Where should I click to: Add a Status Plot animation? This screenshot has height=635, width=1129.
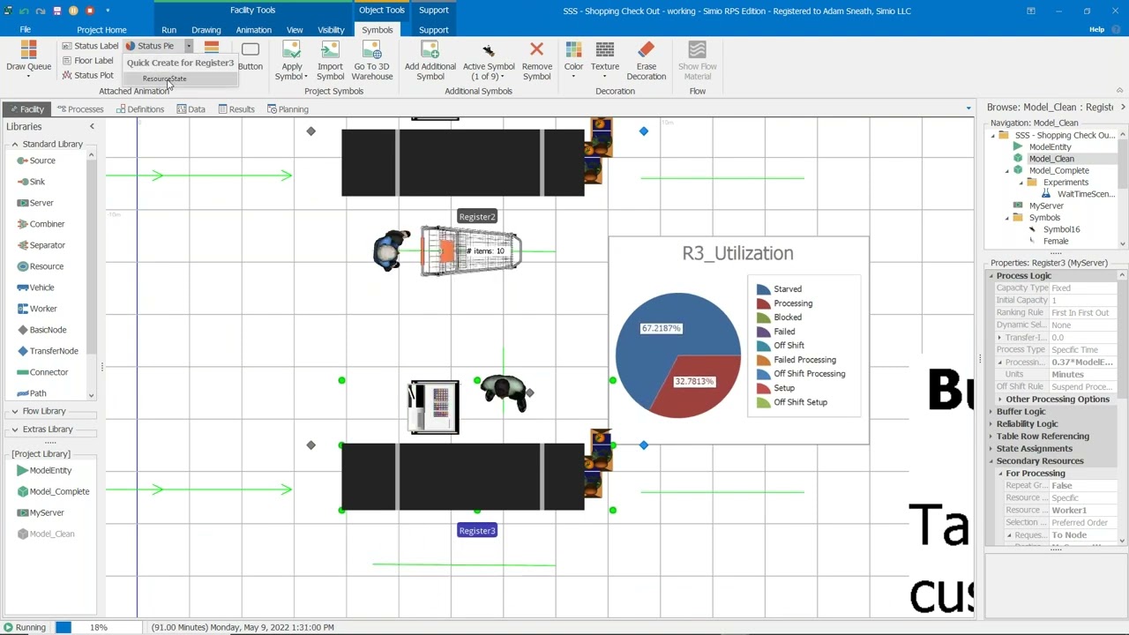tap(88, 76)
